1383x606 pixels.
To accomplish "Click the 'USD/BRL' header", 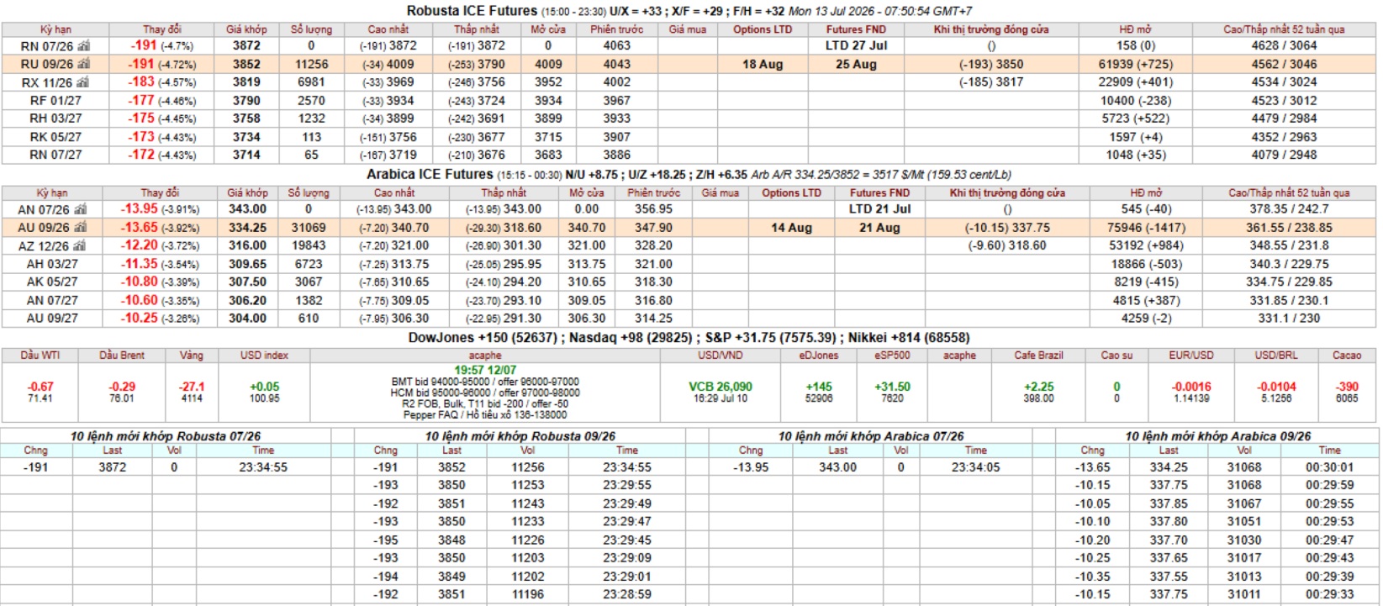I will (1276, 356).
